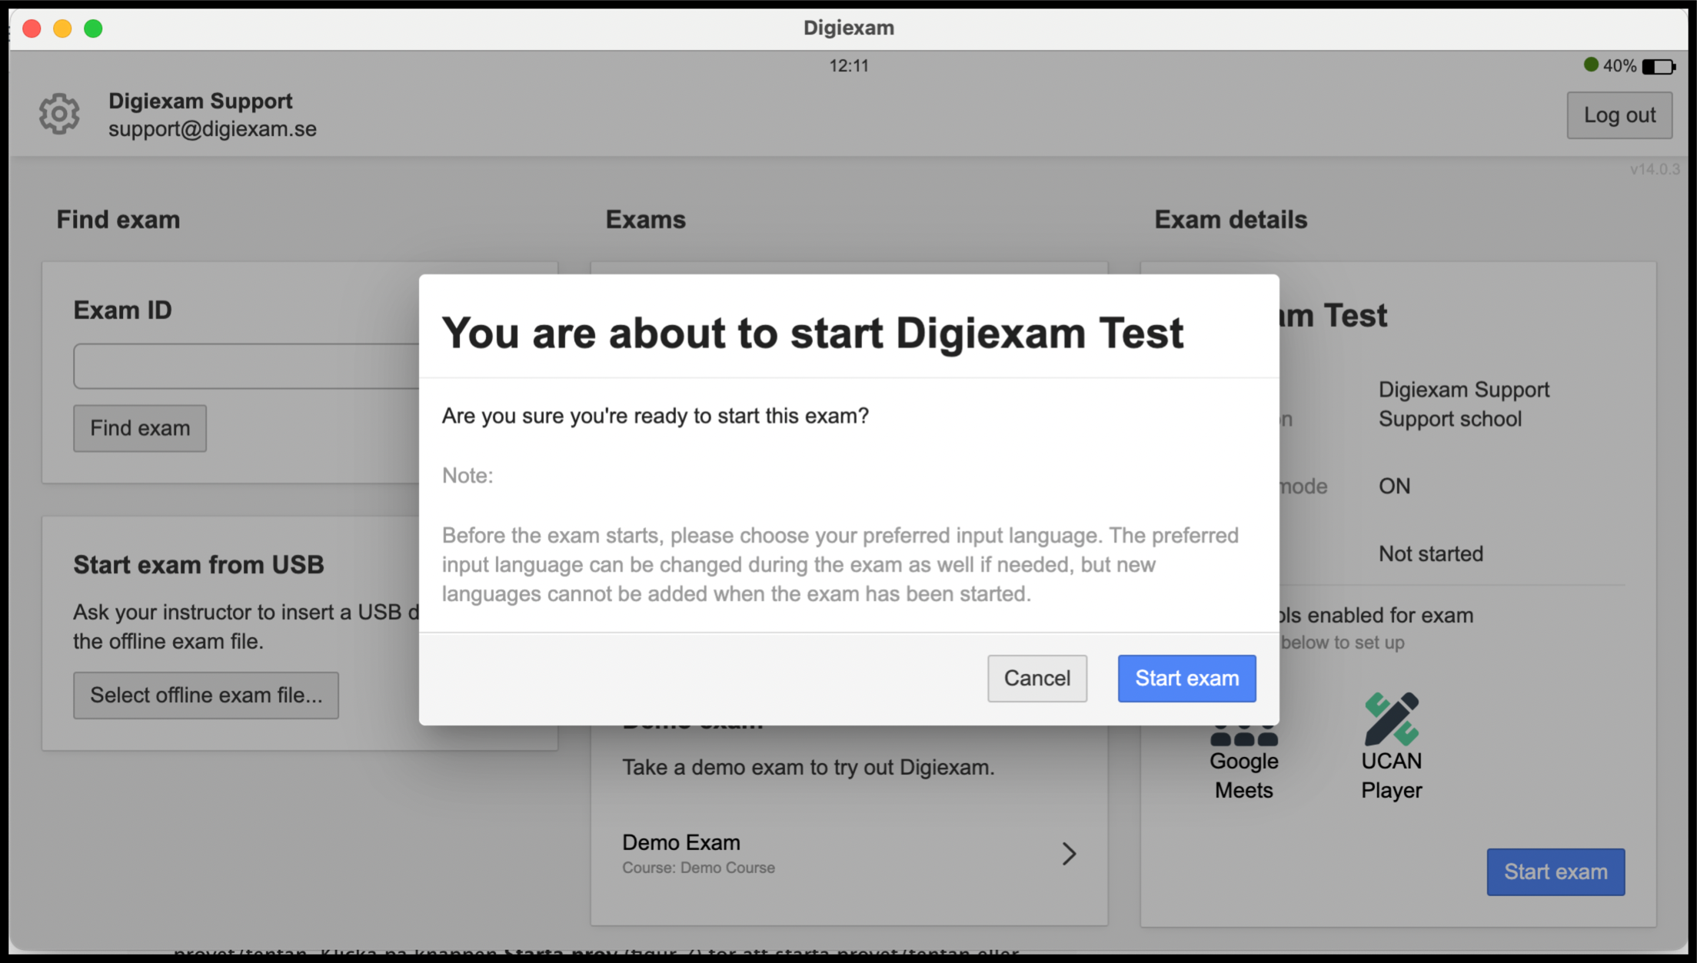Click the battery indicator icon

click(1659, 67)
